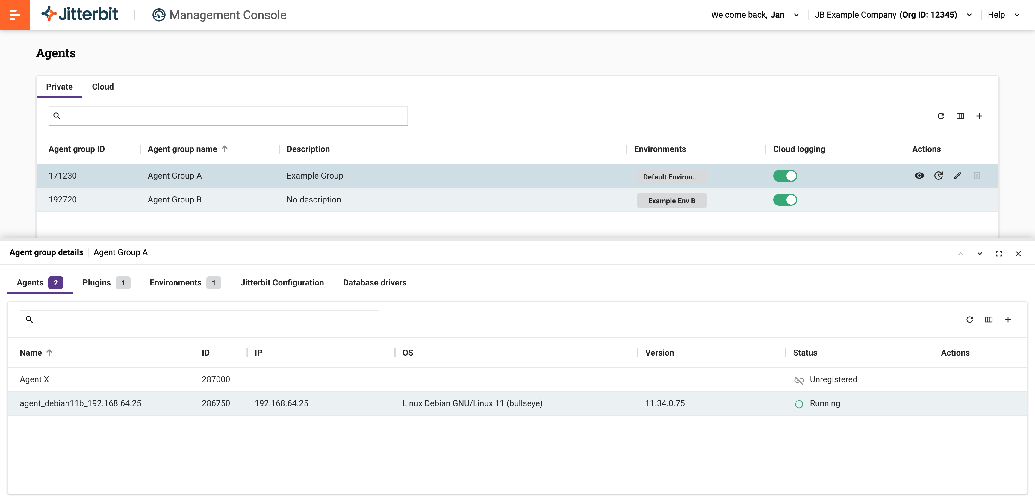Open the JB Example Company organization dropdown
Viewport: 1035px width, 502px height.
[893, 15]
